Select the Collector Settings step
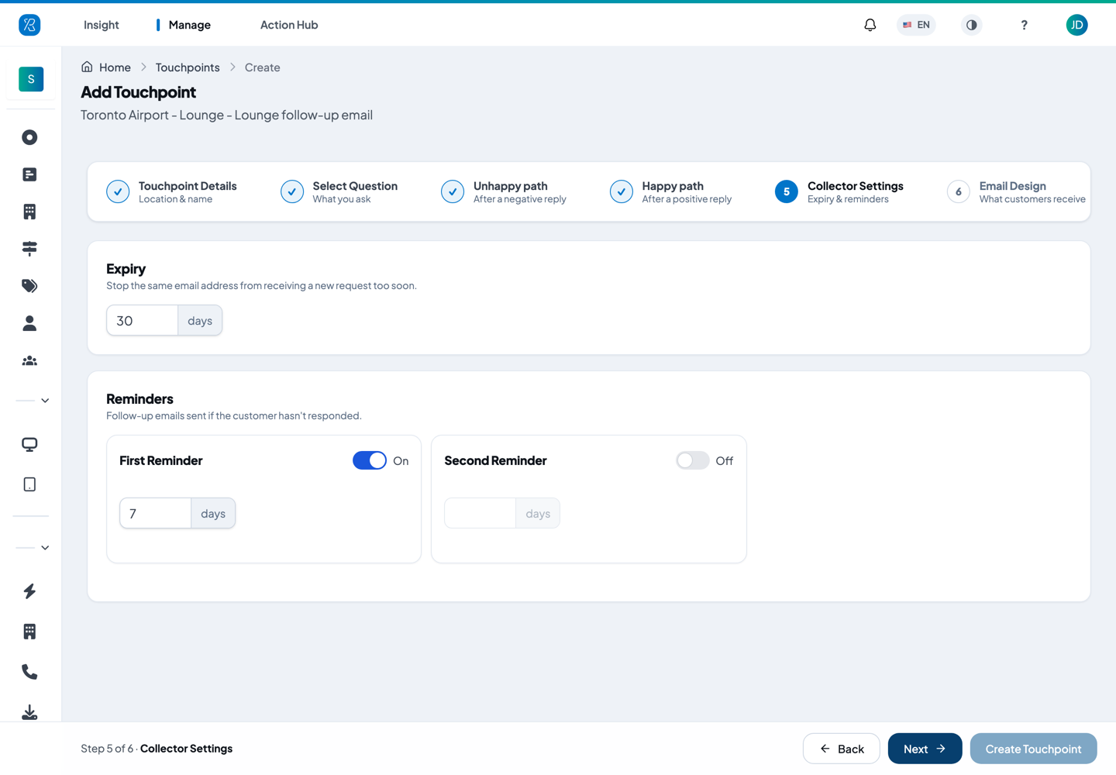This screenshot has width=1116, height=775. pyautogui.click(x=839, y=191)
